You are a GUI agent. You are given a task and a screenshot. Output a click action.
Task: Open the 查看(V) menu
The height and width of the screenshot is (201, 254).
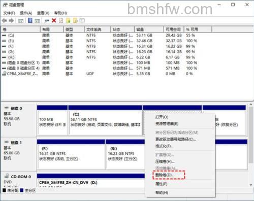[43, 13]
